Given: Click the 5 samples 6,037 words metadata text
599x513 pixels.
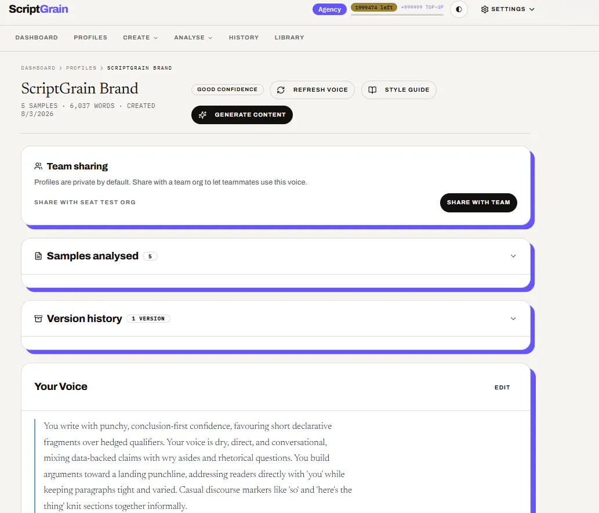Looking at the screenshot, I should pyautogui.click(x=88, y=110).
